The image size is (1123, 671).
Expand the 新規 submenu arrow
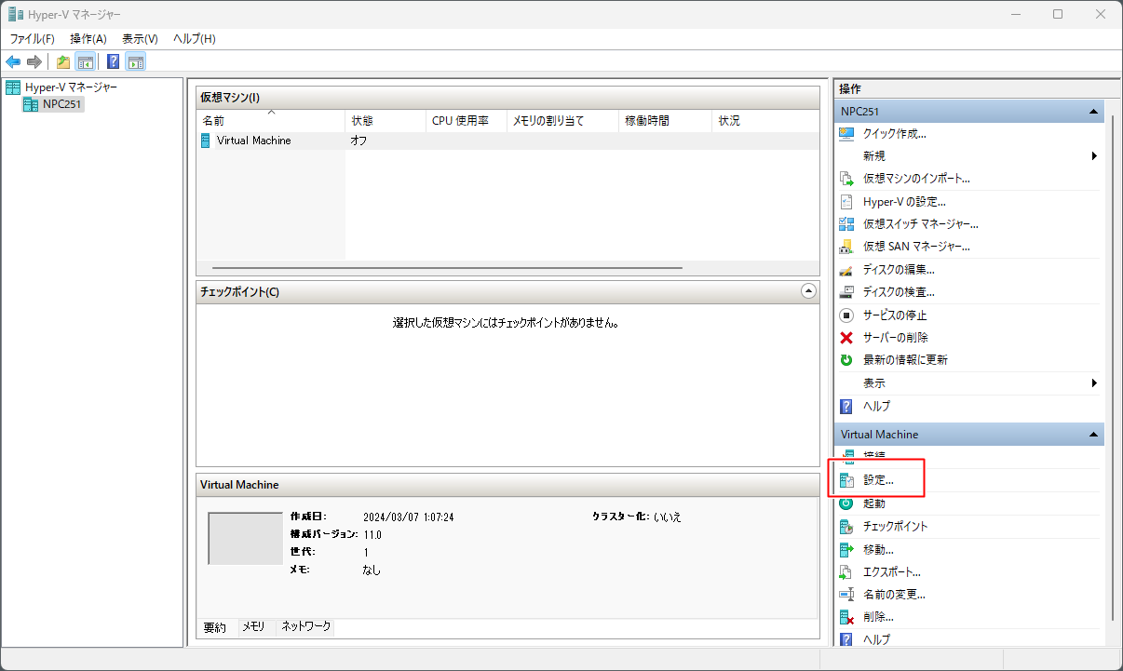1094,156
